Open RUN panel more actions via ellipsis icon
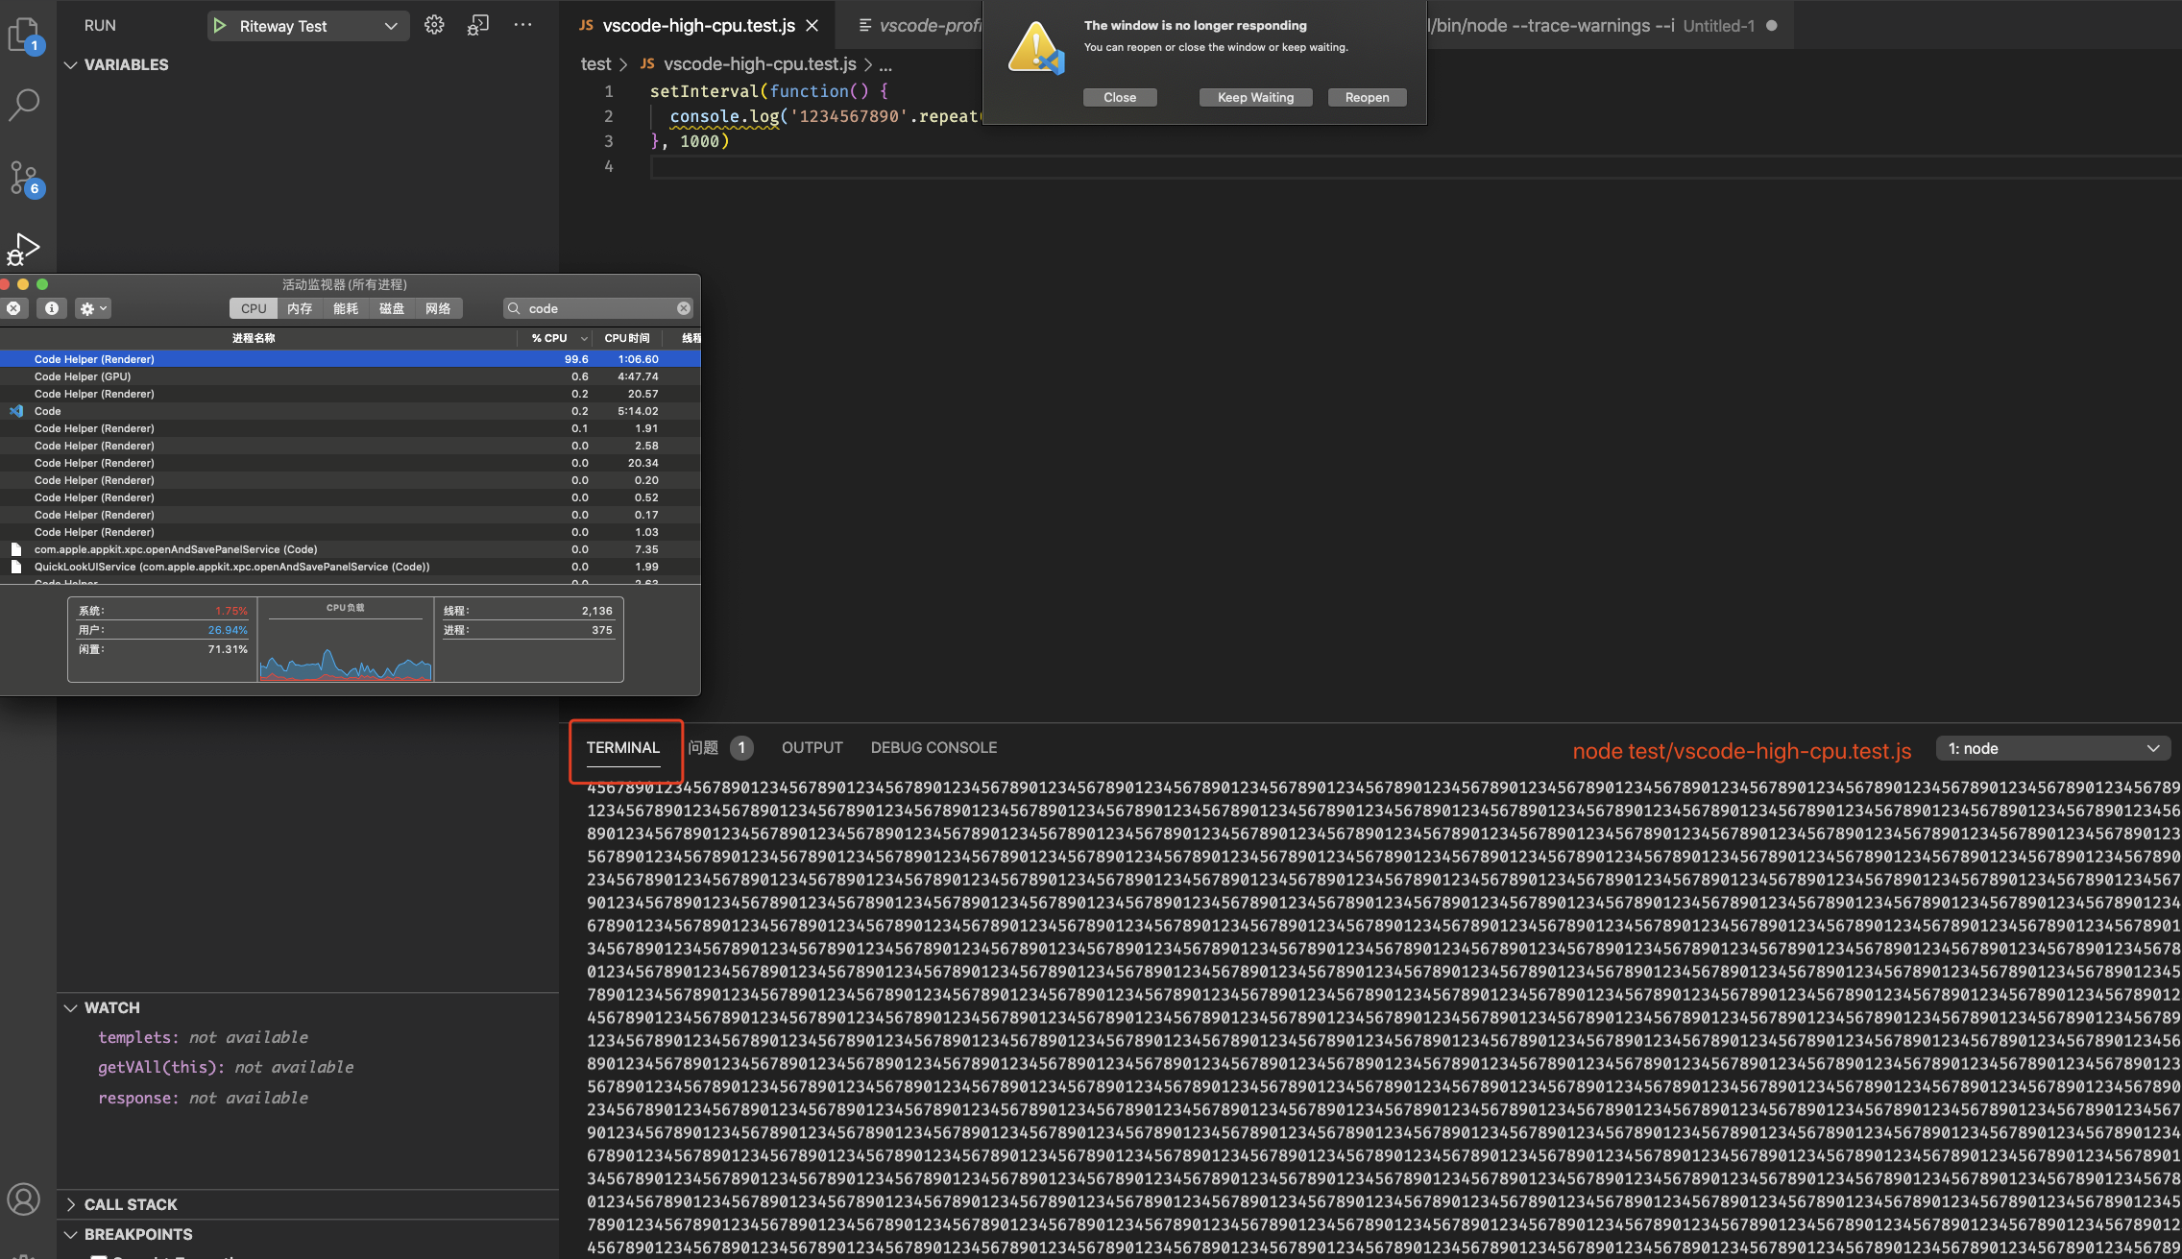2182x1259 pixels. tap(522, 25)
